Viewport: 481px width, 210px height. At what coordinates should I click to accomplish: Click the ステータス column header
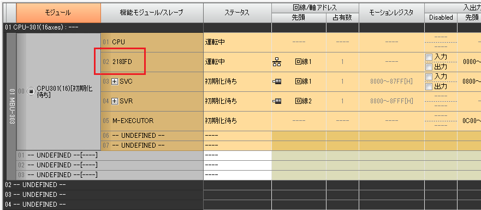(237, 13)
